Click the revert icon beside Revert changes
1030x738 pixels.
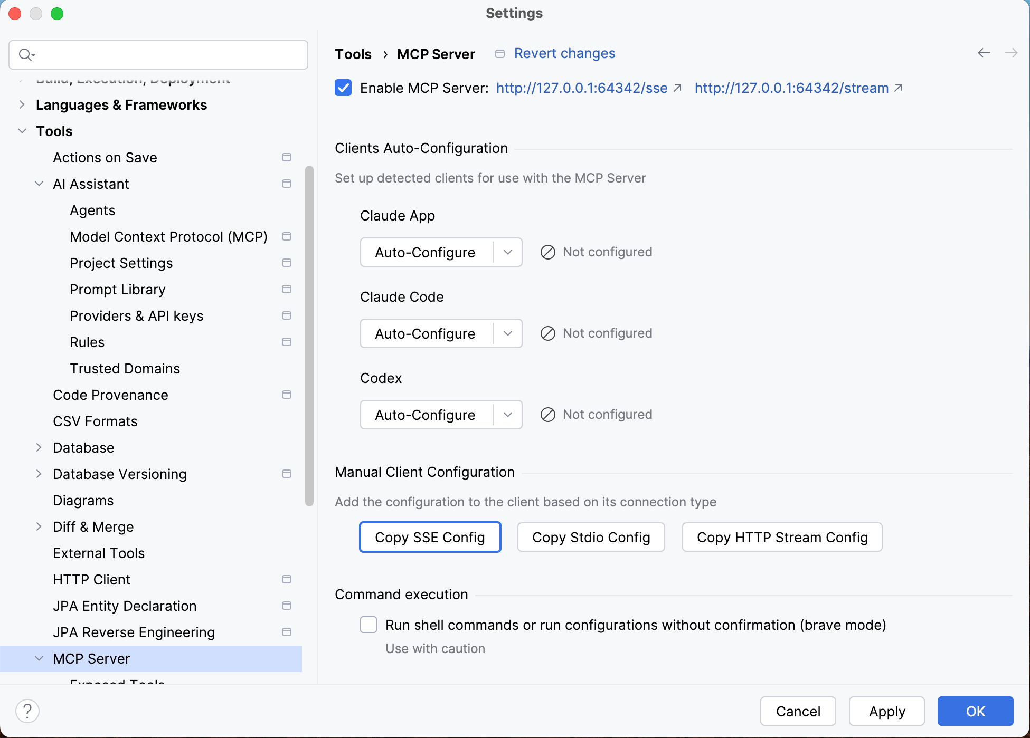[499, 53]
